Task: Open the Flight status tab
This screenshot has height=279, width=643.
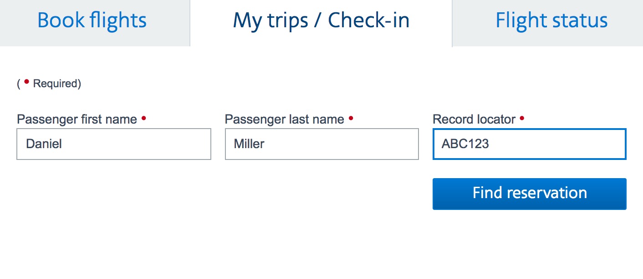Action: 551,21
